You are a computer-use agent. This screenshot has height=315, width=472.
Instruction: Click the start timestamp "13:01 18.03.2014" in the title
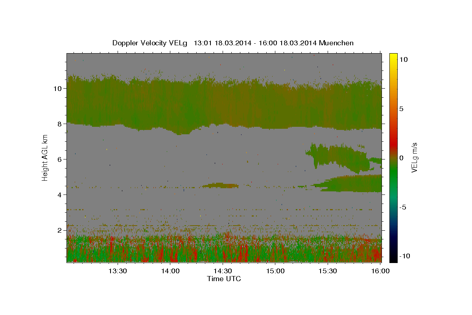coord(222,43)
